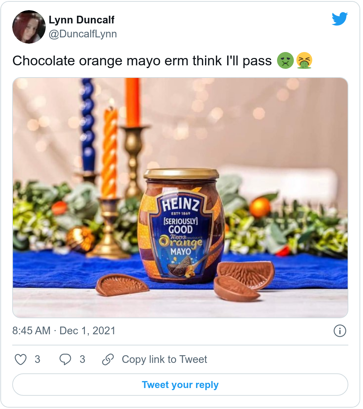The height and width of the screenshot is (409, 363).
Task: Click the chain link icon
Action: point(108,359)
